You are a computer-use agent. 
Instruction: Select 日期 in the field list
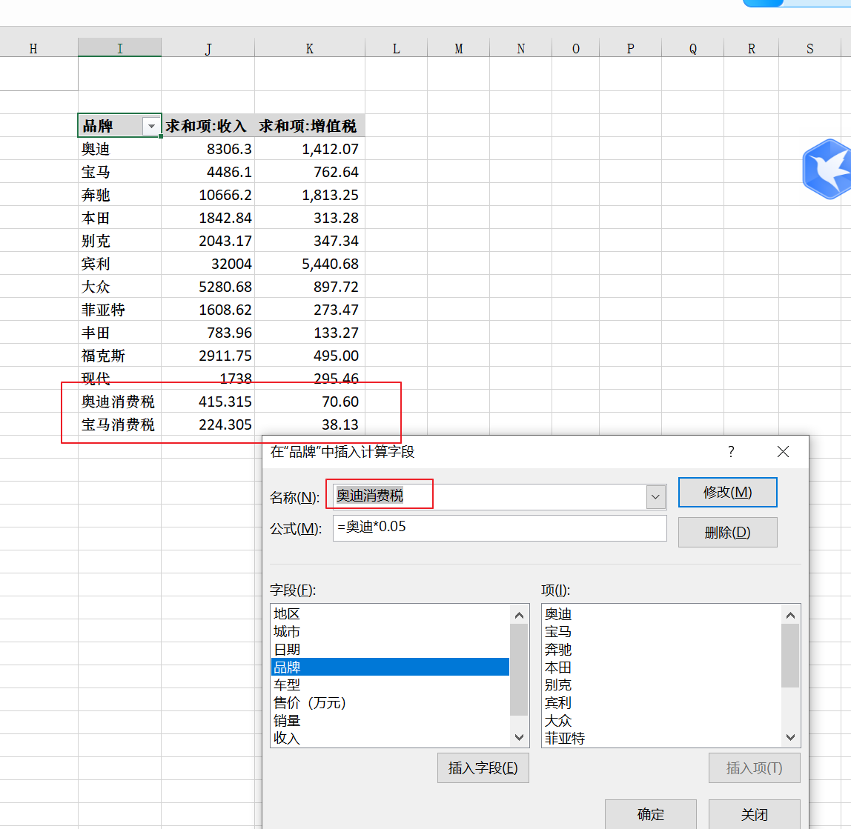390,650
